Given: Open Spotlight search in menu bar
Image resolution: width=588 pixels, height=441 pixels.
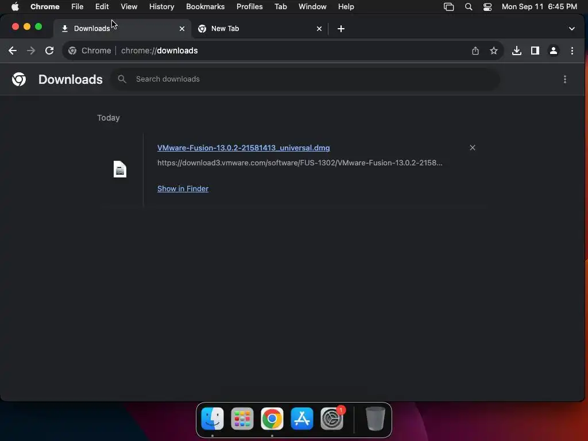Looking at the screenshot, I should coord(469,7).
